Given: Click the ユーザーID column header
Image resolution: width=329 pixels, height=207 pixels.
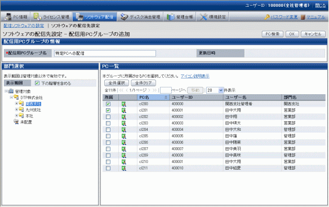Looking at the screenshot, I should 197,98.
